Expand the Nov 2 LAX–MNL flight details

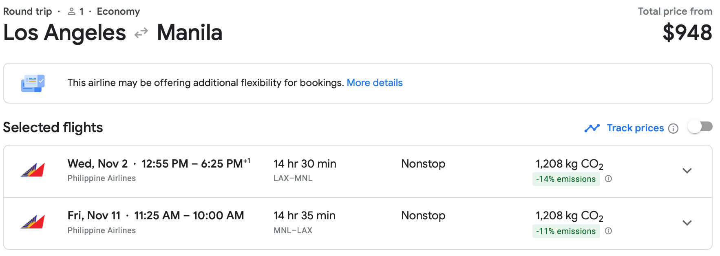click(x=687, y=171)
